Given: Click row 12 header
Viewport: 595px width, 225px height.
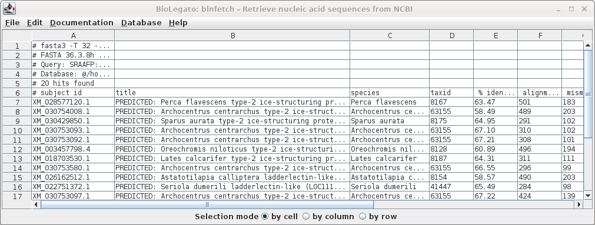Looking at the screenshot, I should (17, 149).
